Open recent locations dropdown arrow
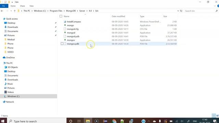219x123 pixels. (11, 11)
